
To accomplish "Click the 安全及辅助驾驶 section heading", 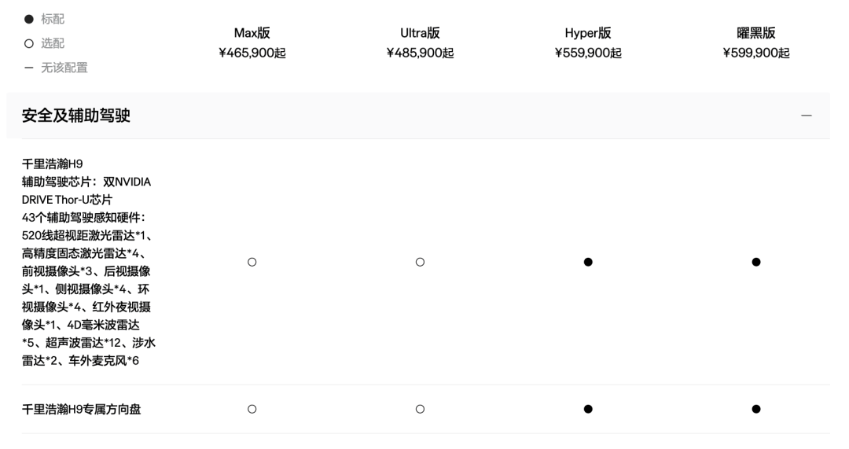I will (x=76, y=116).
